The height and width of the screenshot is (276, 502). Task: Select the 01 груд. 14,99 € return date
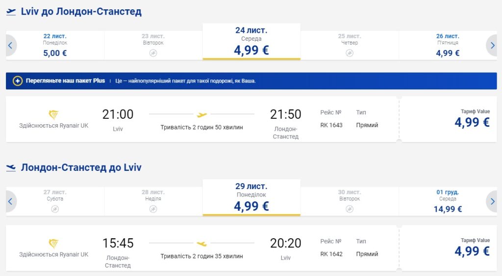[447, 201]
